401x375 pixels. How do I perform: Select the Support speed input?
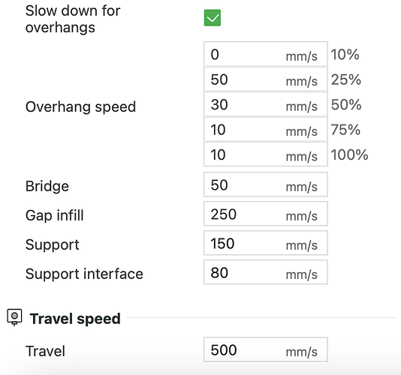click(x=266, y=243)
